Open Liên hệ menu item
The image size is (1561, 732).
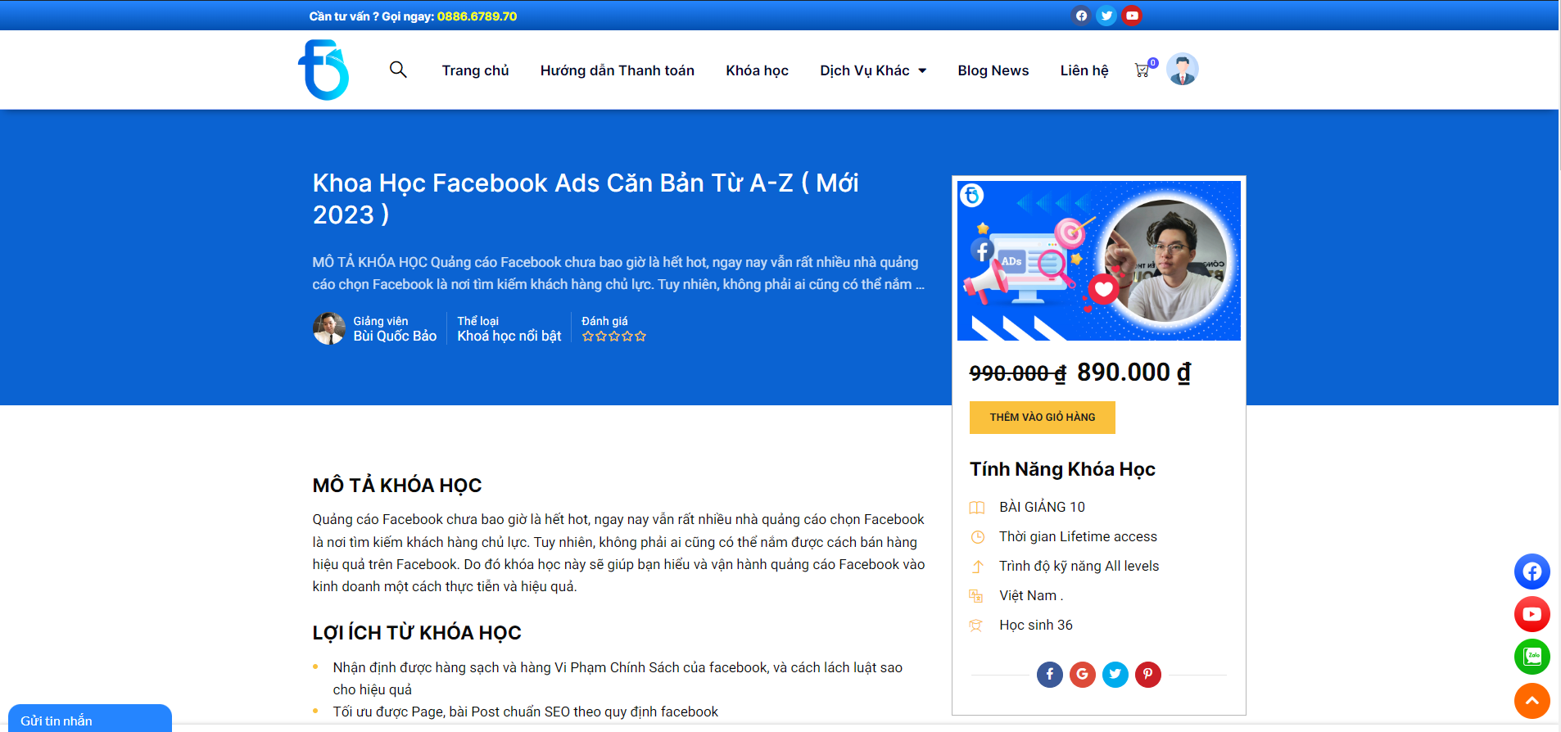(x=1084, y=70)
